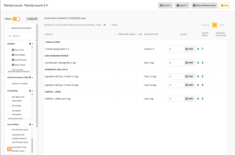Click the count field for Vanille ijspap bottle

click(176, 49)
